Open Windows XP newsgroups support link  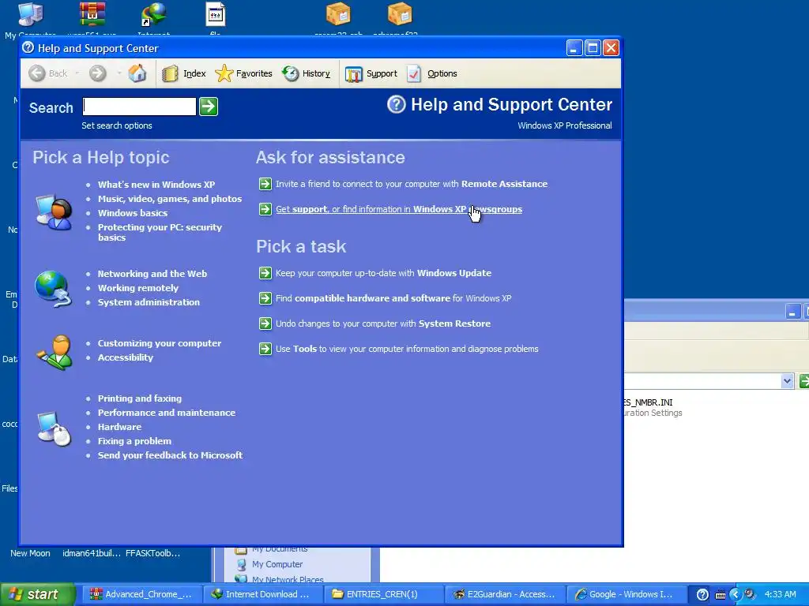[399, 209]
